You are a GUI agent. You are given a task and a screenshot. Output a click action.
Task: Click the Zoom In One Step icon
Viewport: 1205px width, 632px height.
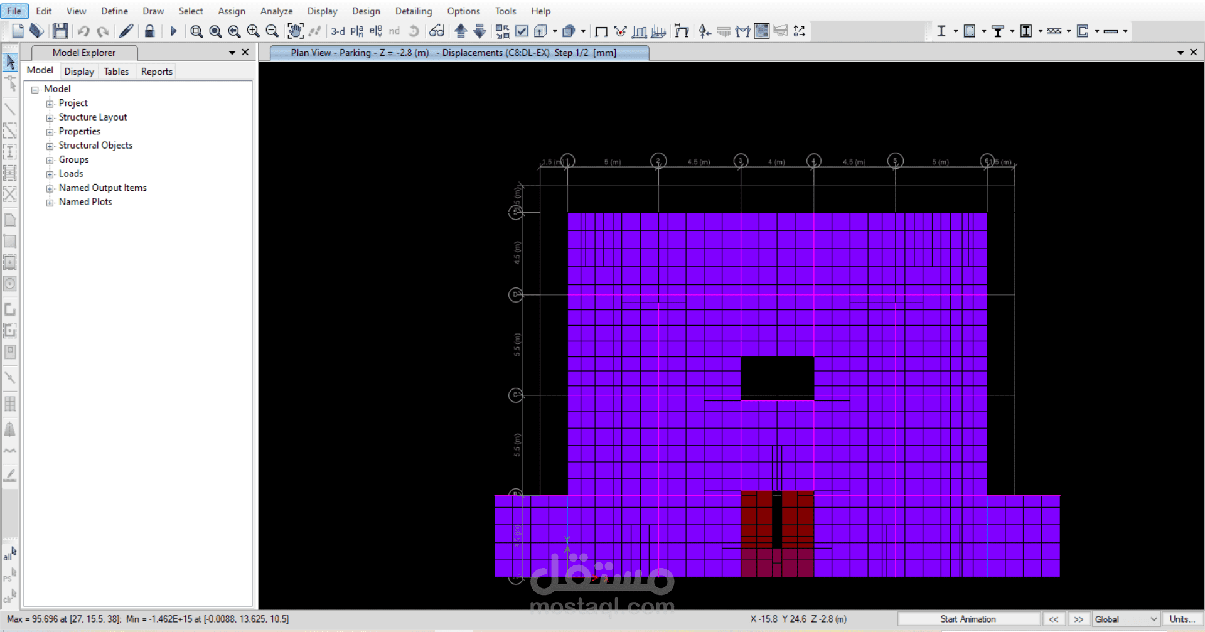[x=253, y=31]
